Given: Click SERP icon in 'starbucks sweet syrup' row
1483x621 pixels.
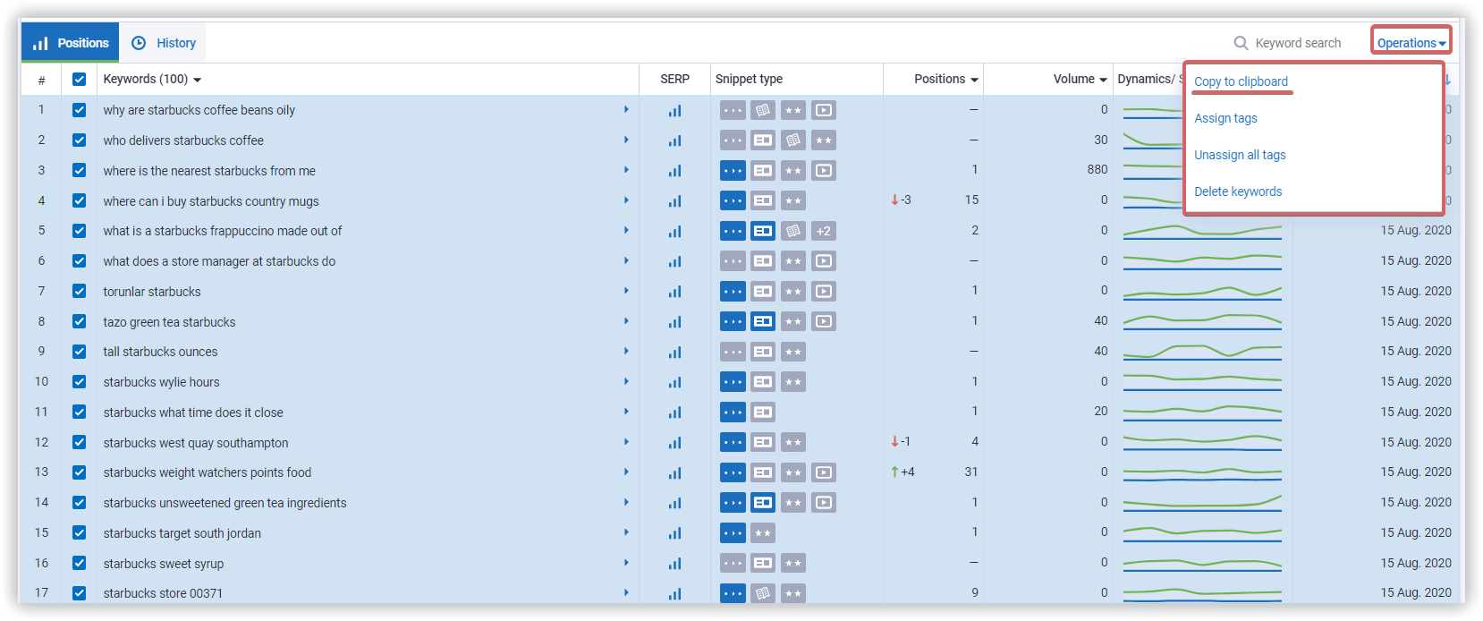Looking at the screenshot, I should [x=674, y=564].
